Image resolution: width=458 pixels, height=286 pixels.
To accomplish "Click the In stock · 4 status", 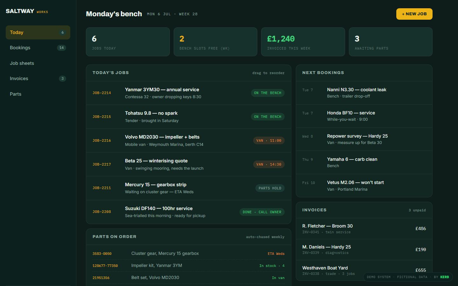I will [272, 266].
